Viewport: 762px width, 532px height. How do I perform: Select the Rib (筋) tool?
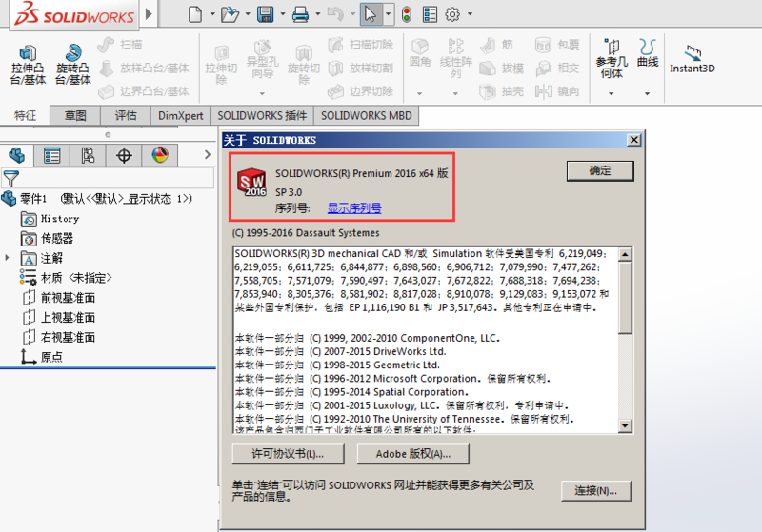click(496, 45)
